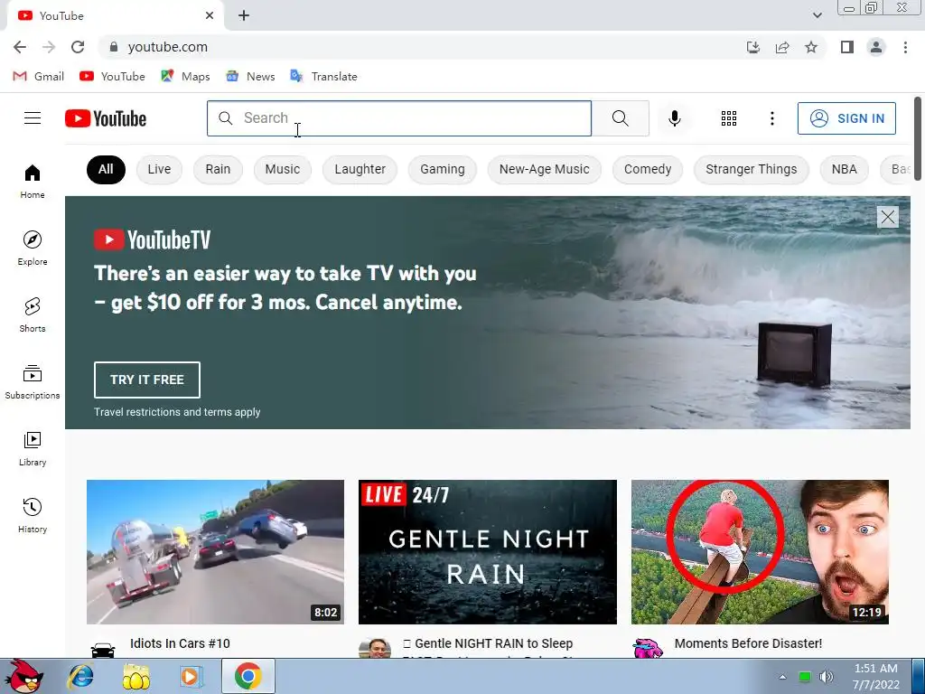The width and height of the screenshot is (925, 694).
Task: Open Maps bookmark
Action: coord(185,76)
